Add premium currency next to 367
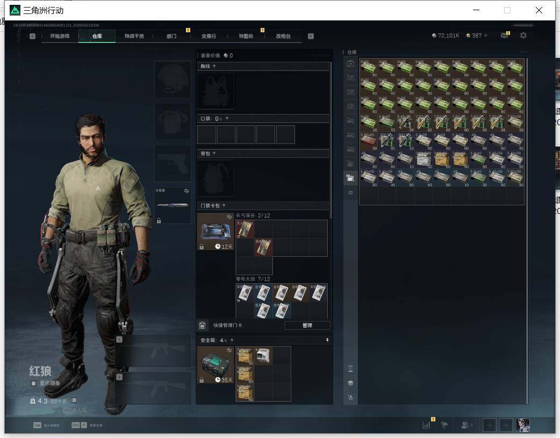The height and width of the screenshot is (438, 560). pos(485,35)
